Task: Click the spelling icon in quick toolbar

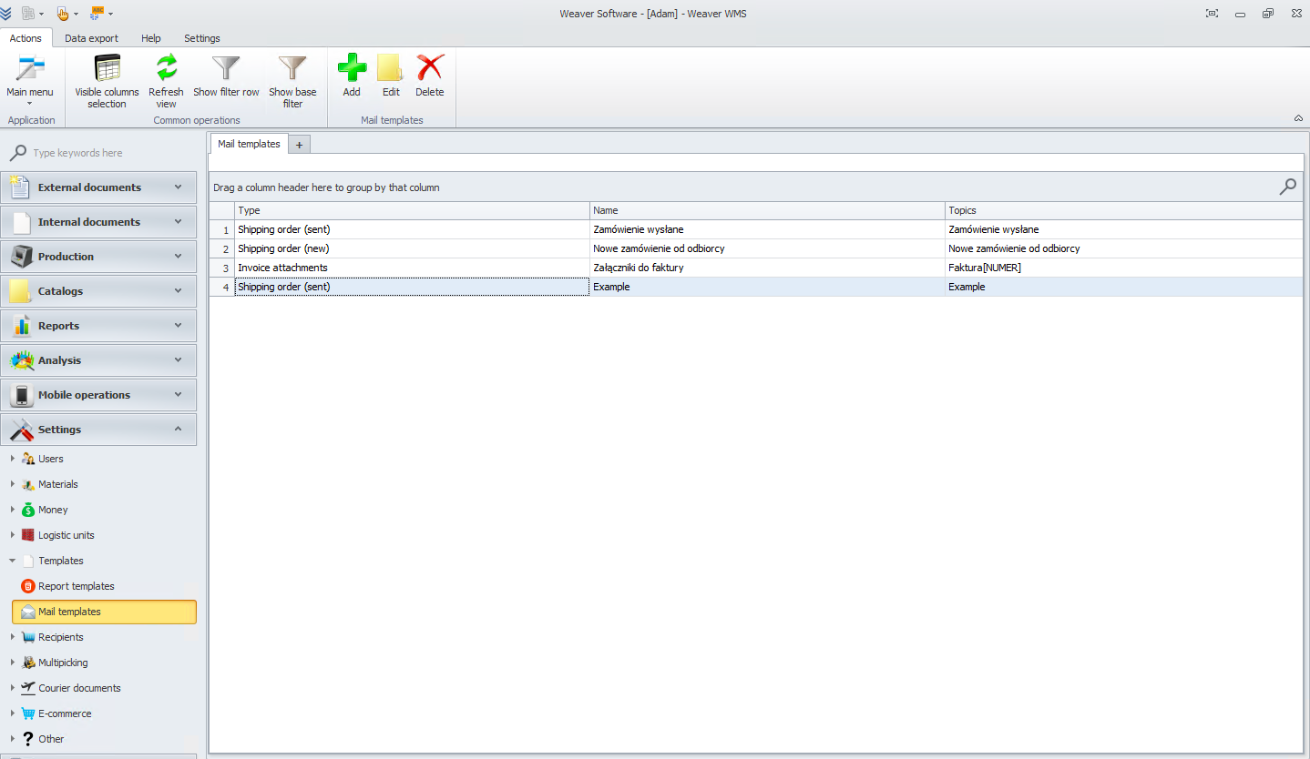Action: pyautogui.click(x=97, y=14)
